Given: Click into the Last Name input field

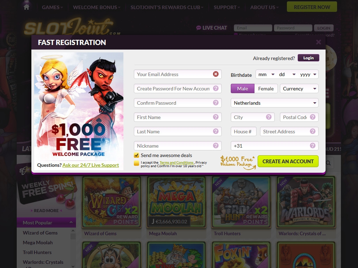Looking at the screenshot, I should click(178, 131).
